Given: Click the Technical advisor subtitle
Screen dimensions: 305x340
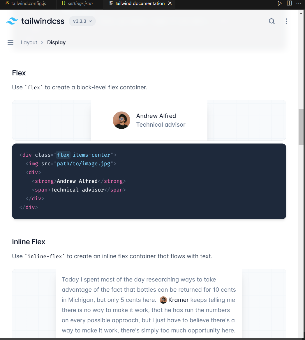Looking at the screenshot, I should point(161,125).
